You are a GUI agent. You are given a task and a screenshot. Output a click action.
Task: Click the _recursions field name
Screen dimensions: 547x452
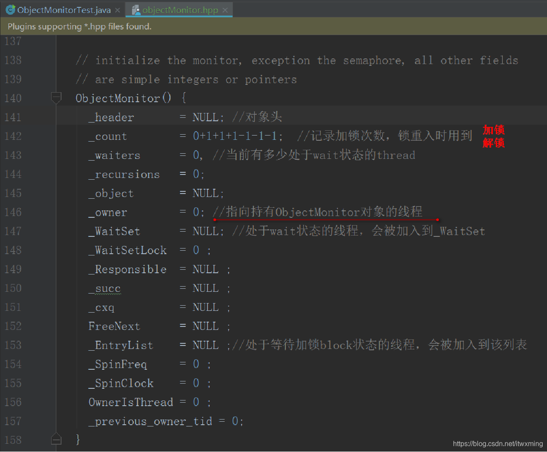tap(124, 174)
